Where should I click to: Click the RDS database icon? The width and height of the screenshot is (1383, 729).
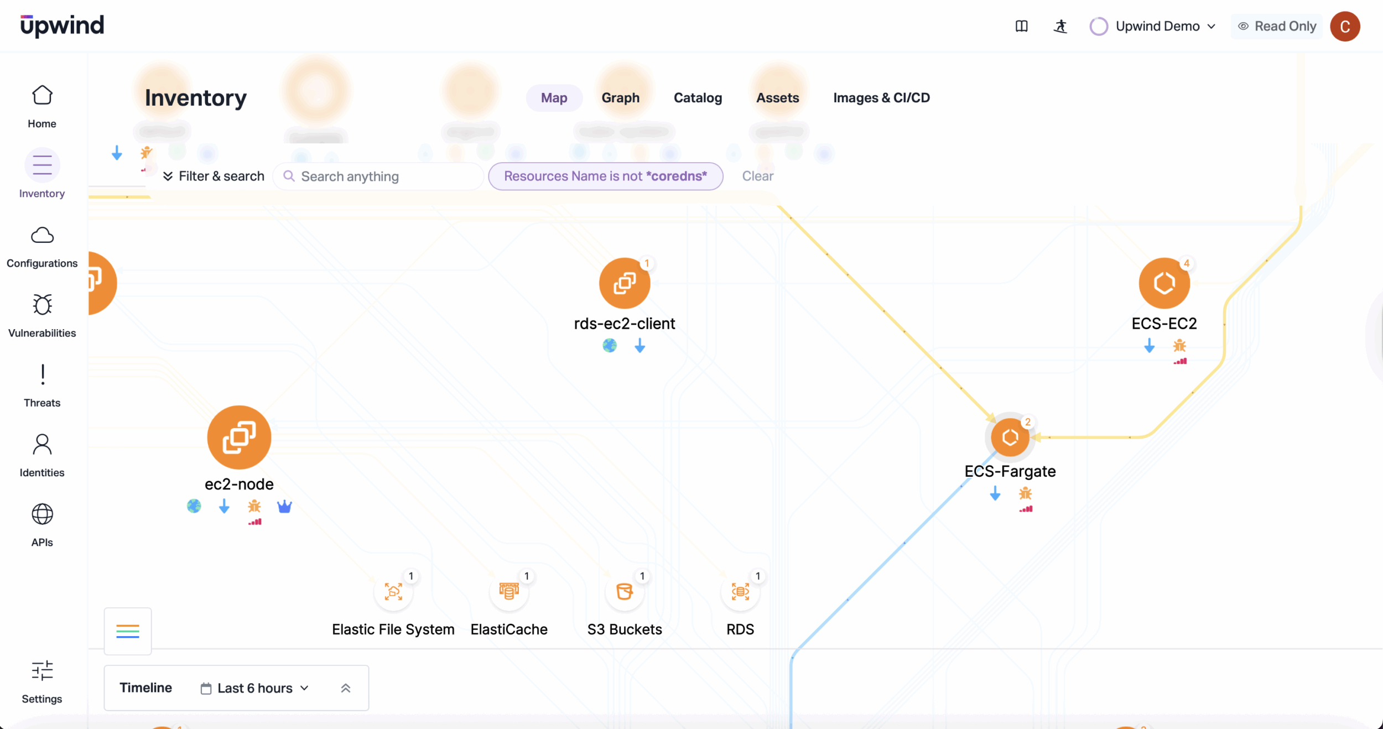click(740, 591)
